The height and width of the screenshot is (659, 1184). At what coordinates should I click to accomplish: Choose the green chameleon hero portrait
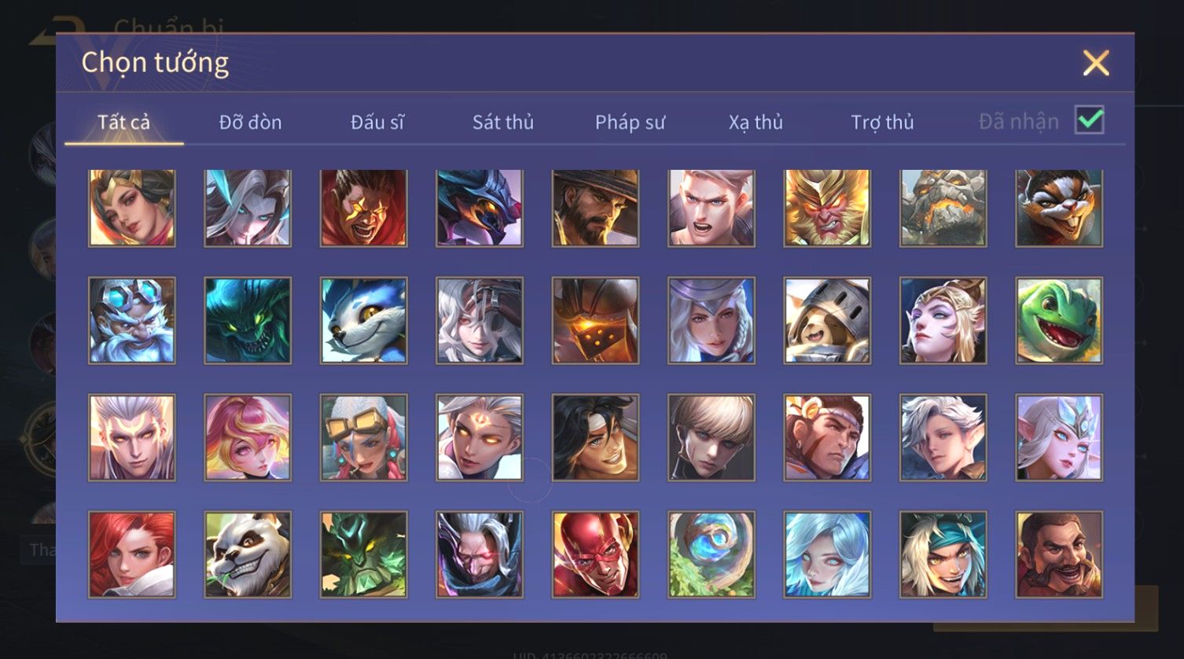pos(1059,320)
